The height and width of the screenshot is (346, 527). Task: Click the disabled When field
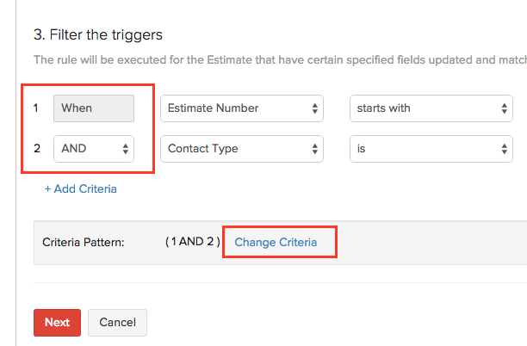[94, 108]
